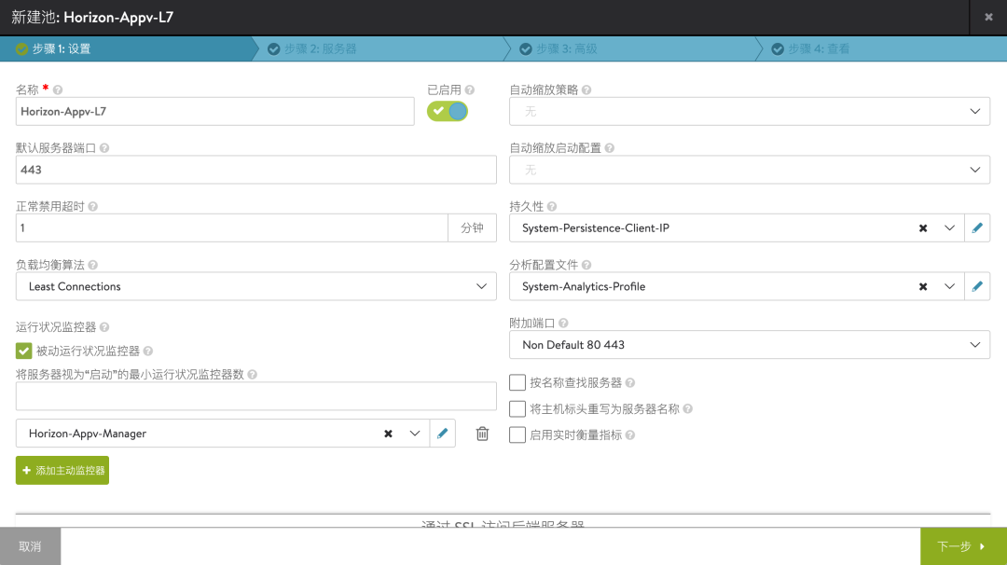
Task: Clear System-Persistence-Client-IP selection
Action: pyautogui.click(x=923, y=227)
